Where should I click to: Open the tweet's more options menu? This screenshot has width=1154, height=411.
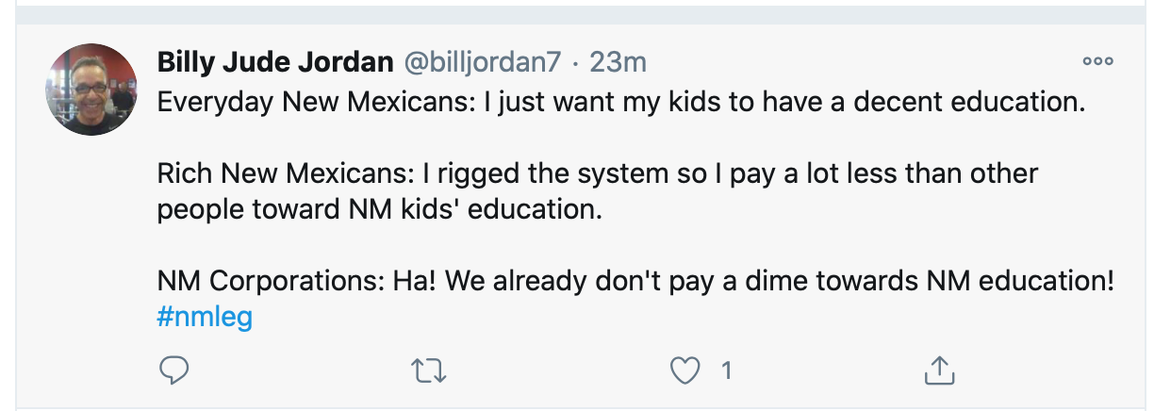(x=1097, y=62)
